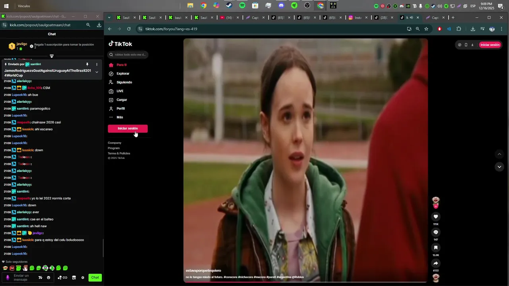Screen dimensions: 509x286
Task: Open Kick chat settings gear
Action: tap(83, 278)
